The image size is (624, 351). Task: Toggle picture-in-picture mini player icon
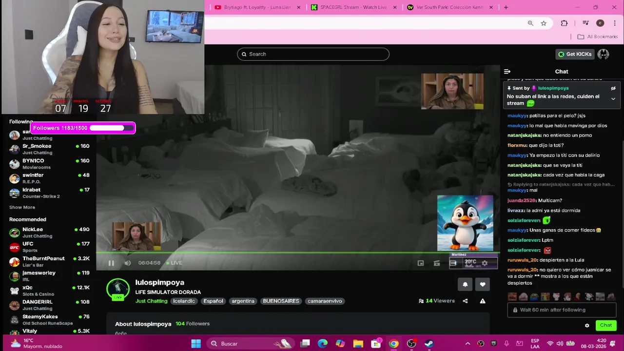[421, 263]
